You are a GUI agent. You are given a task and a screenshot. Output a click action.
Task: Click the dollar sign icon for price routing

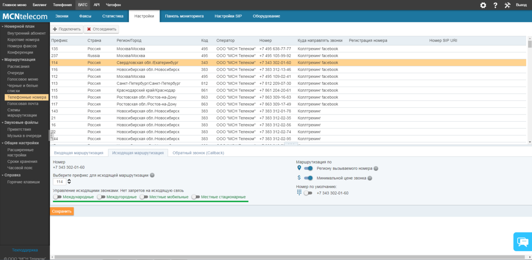tap(299, 178)
